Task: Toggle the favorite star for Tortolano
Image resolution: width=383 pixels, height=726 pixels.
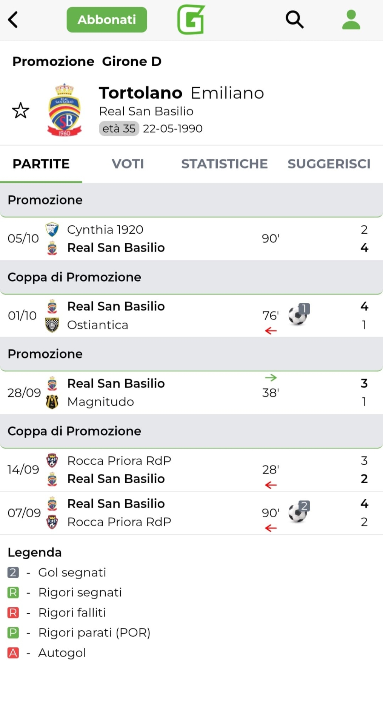Action: pyautogui.click(x=20, y=110)
